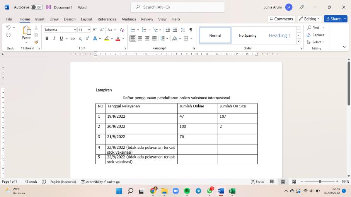351x197 pixels.
Task: Decrease font size with shrink icon
Action: click(x=102, y=30)
